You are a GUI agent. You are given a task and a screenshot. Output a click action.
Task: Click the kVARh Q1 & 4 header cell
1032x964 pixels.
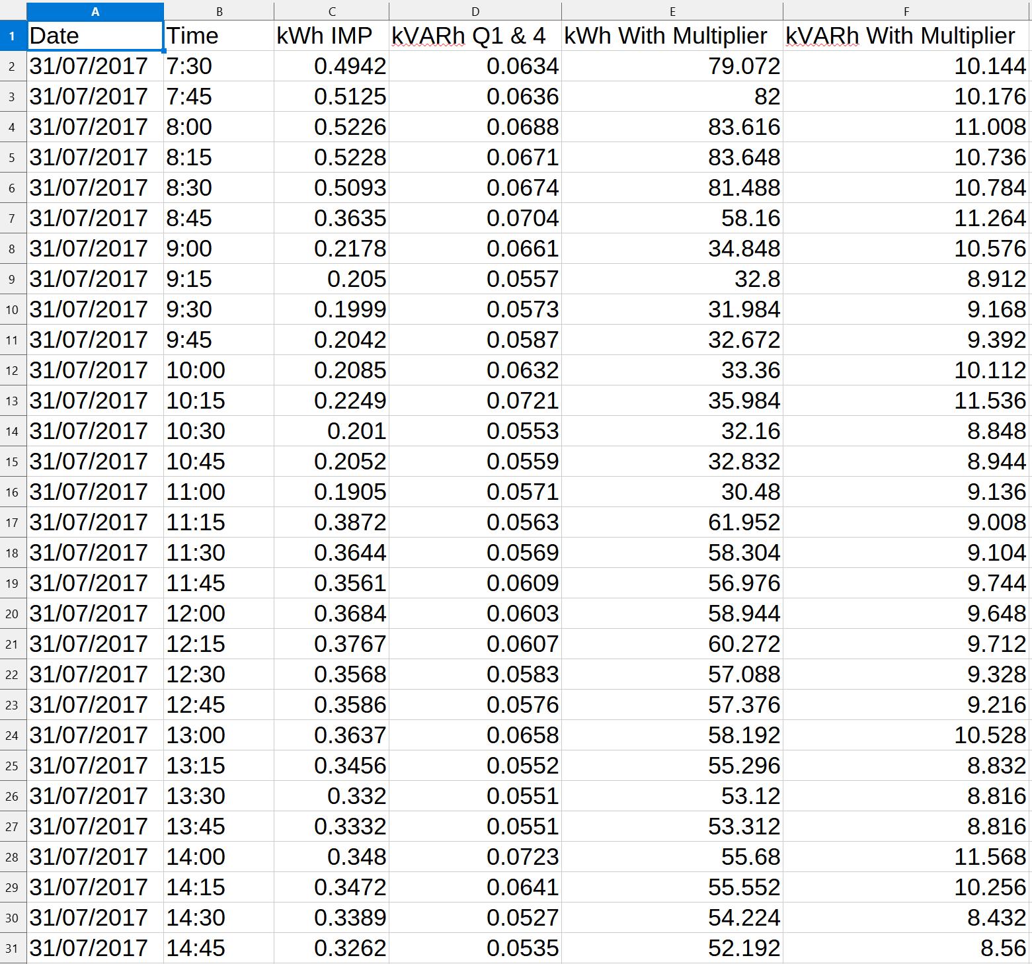pyautogui.click(x=475, y=35)
